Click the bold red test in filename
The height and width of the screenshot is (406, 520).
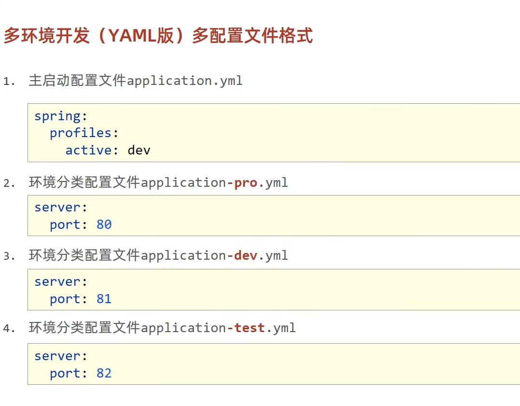pos(249,328)
